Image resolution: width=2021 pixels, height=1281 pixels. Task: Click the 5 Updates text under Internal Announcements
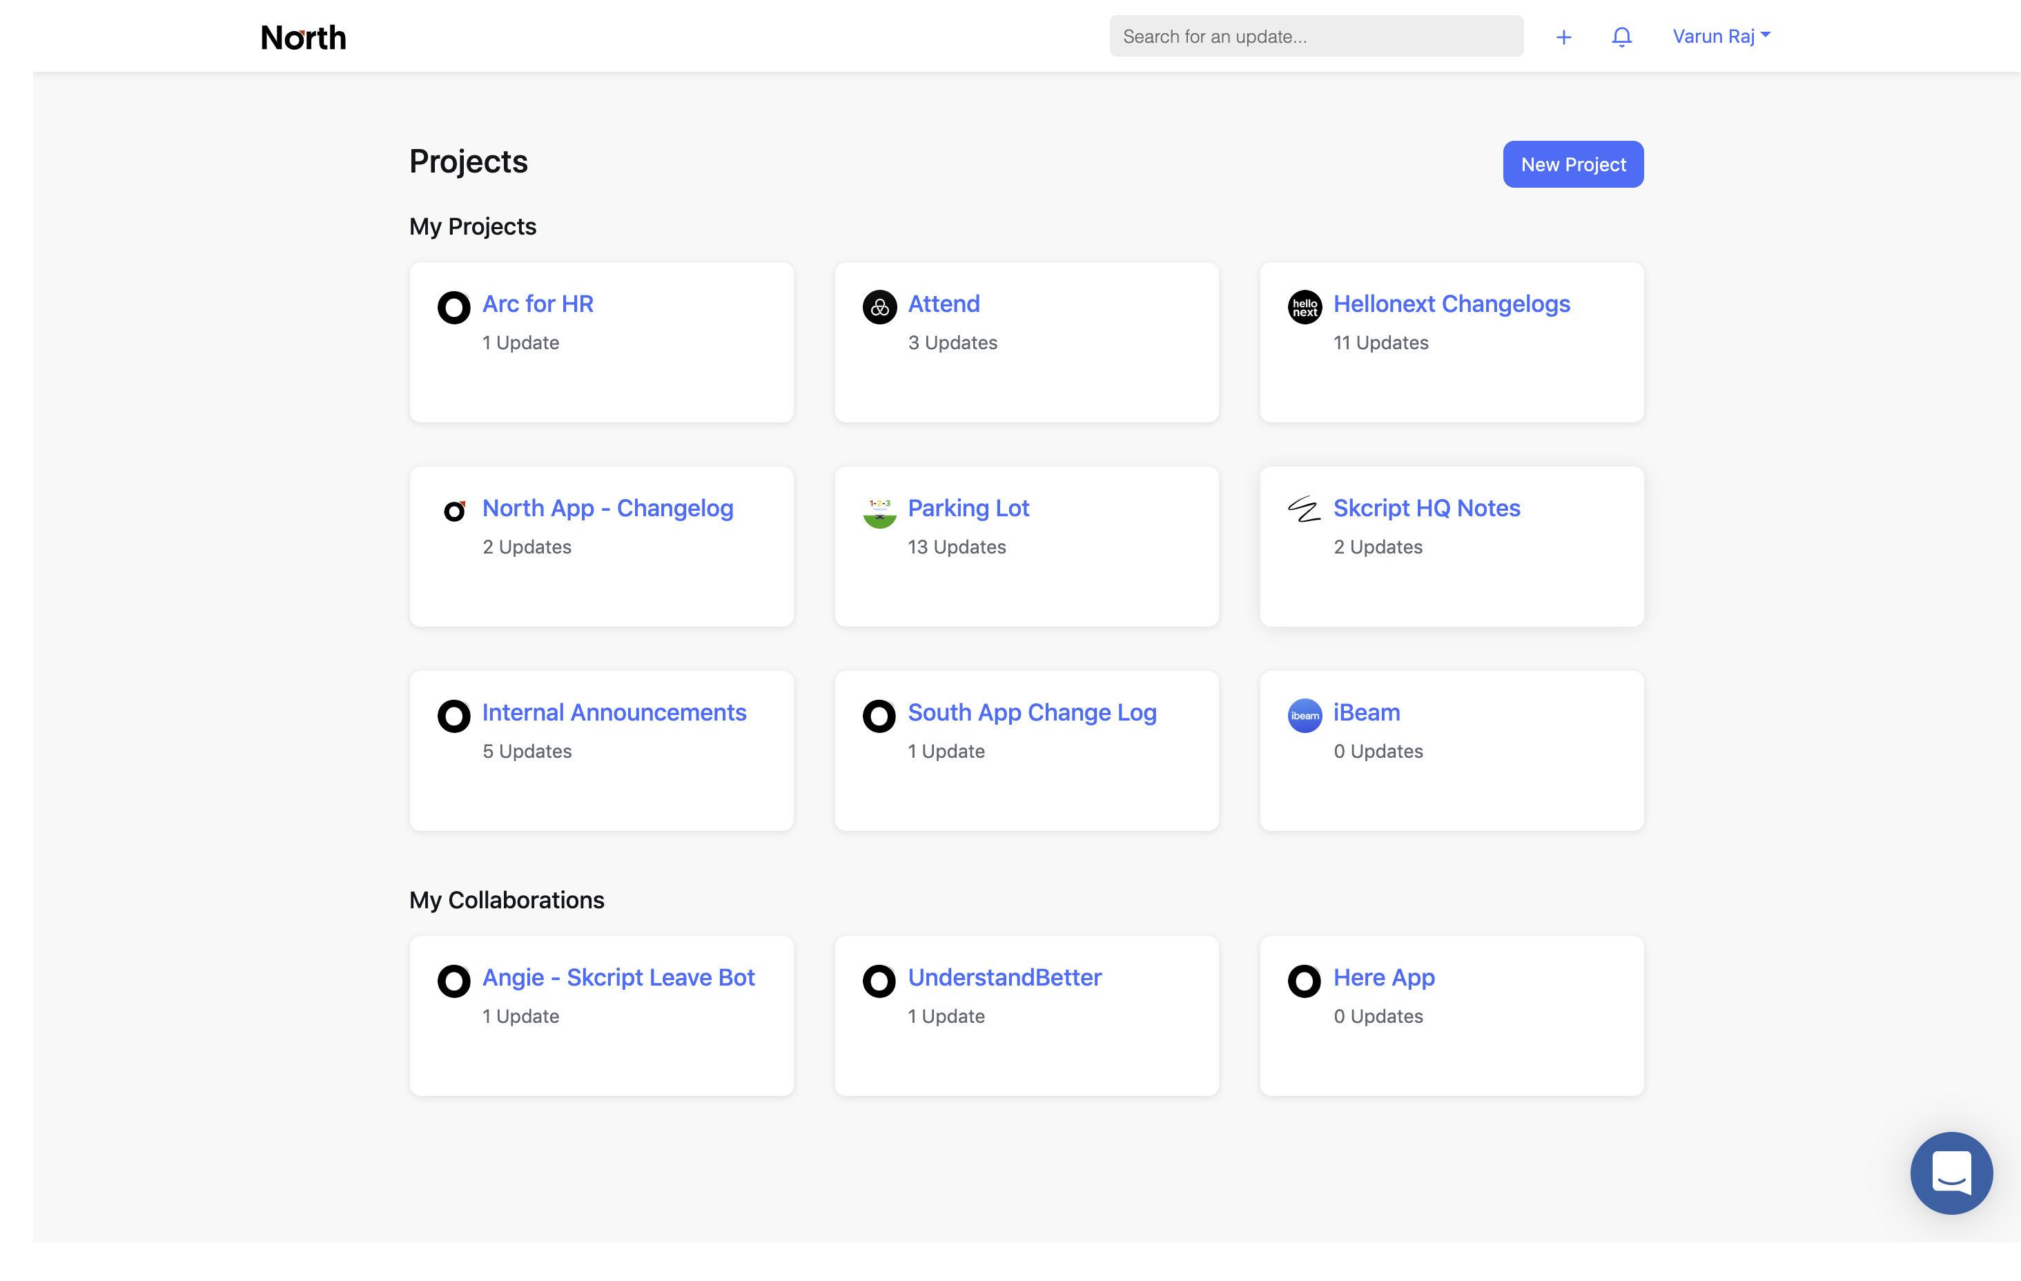click(x=527, y=752)
